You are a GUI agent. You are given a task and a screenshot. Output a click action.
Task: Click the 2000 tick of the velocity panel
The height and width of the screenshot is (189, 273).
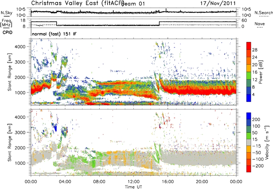[20, 148]
